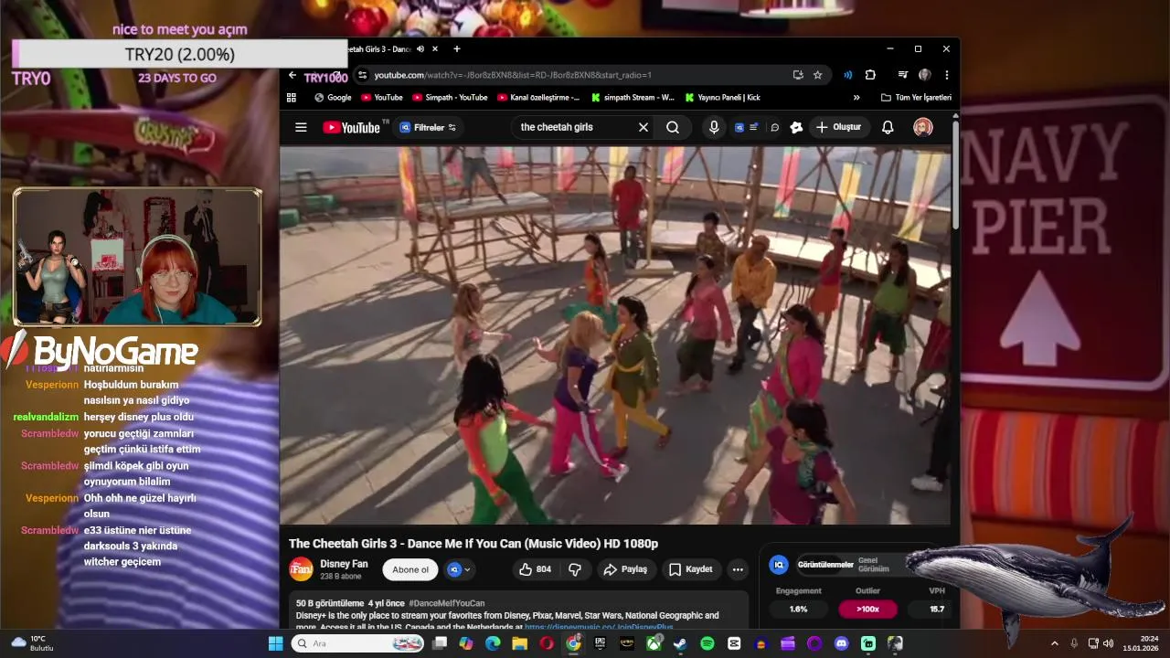This screenshot has width=1170, height=658.
Task: Select the Genel Görünüm tab
Action: tap(872, 565)
